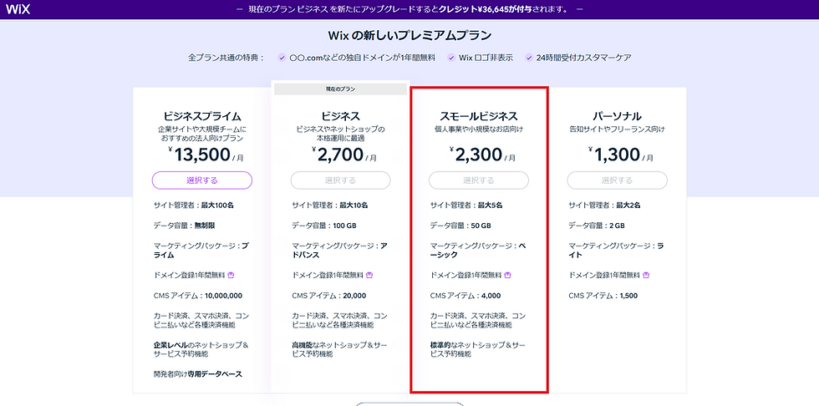
Task: Click 高機能なネットショップ＆サービス予約機能 text
Action: (x=339, y=350)
